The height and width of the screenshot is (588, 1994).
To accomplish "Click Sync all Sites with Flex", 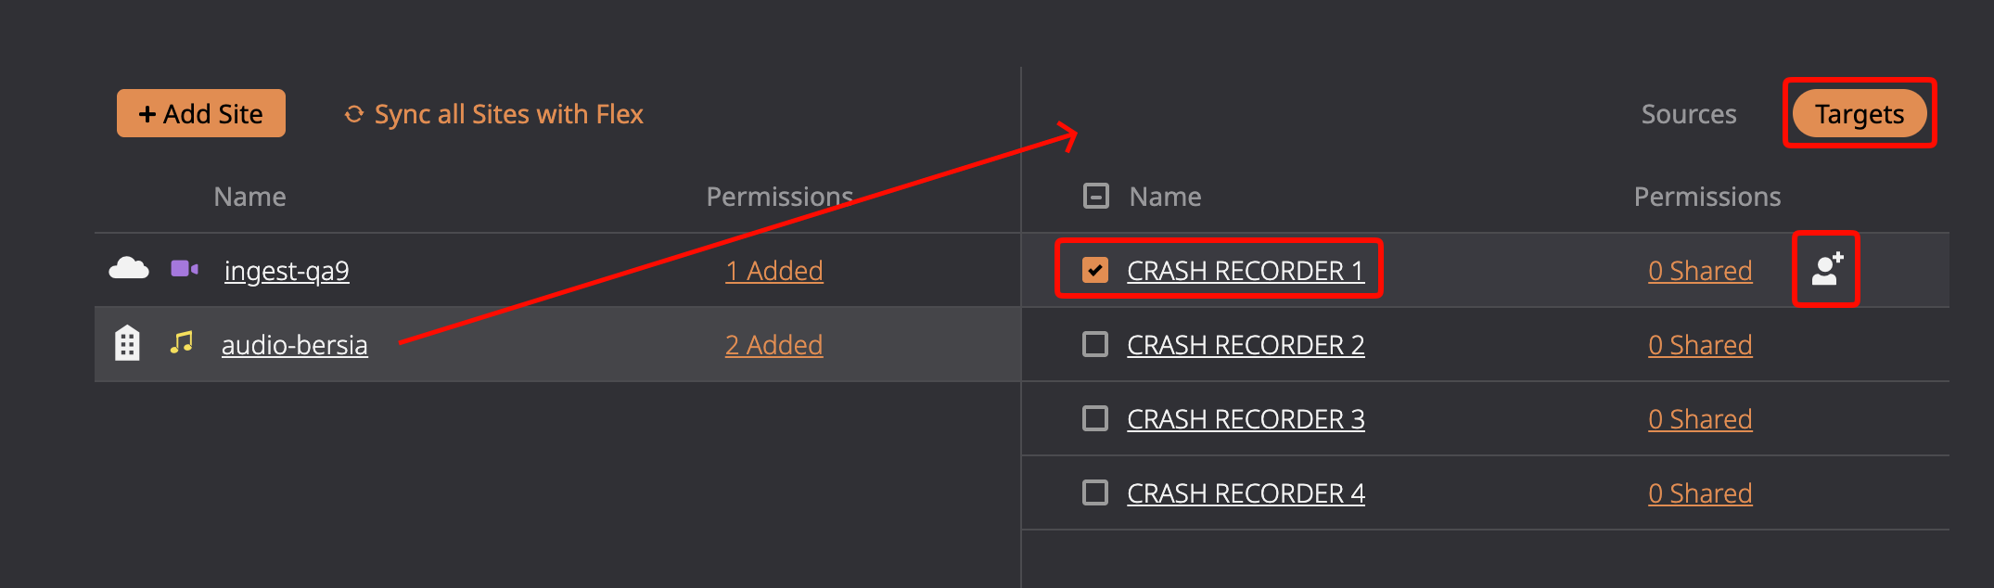I will 508,114.
